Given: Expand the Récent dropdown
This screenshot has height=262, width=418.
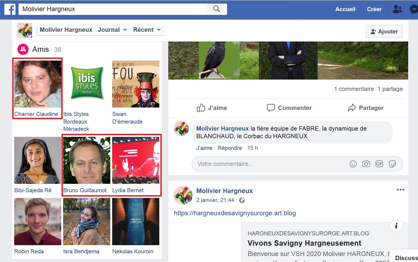Looking at the screenshot, I should tap(147, 30).
